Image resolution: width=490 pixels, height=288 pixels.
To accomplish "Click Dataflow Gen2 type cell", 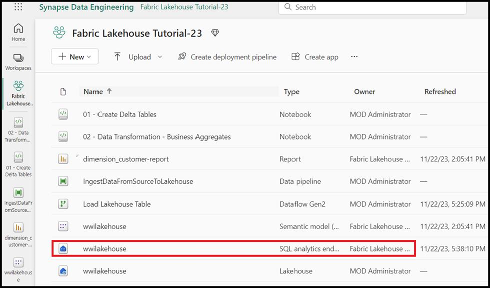I will coord(303,204).
